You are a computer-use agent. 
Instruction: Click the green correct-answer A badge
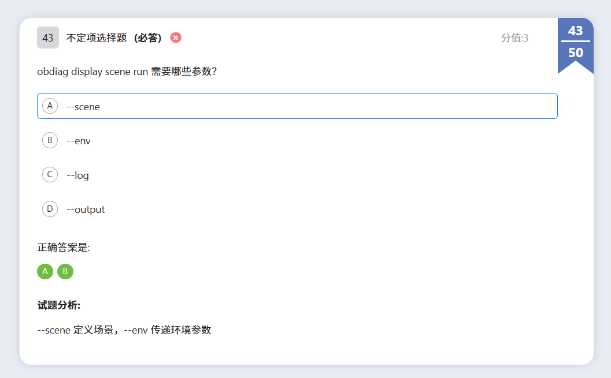45,271
